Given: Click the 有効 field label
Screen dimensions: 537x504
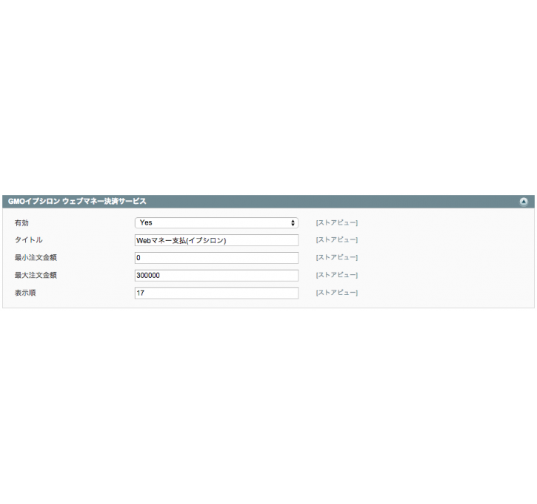Looking at the screenshot, I should pyautogui.click(x=21, y=223).
